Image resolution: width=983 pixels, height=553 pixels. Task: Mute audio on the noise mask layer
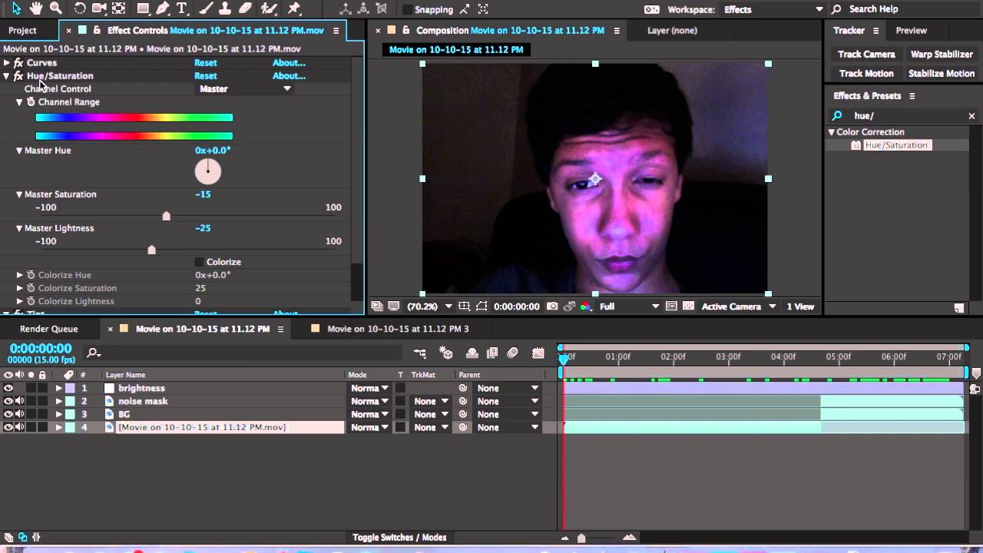click(x=19, y=401)
